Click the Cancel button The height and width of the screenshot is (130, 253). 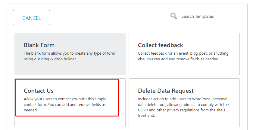point(31,18)
